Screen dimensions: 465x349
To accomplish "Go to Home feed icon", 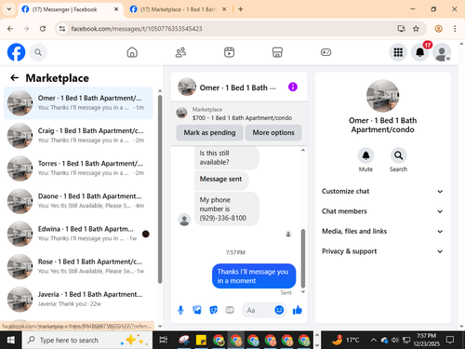I will 132,52.
